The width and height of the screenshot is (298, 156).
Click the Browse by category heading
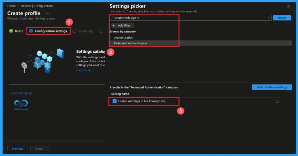(123, 31)
